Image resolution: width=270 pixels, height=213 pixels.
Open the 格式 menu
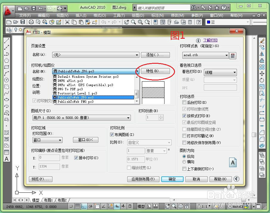coord(99,15)
